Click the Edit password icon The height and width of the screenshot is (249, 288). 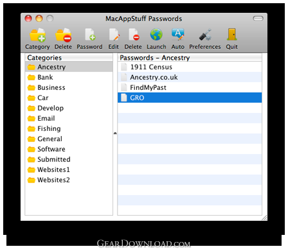point(114,35)
